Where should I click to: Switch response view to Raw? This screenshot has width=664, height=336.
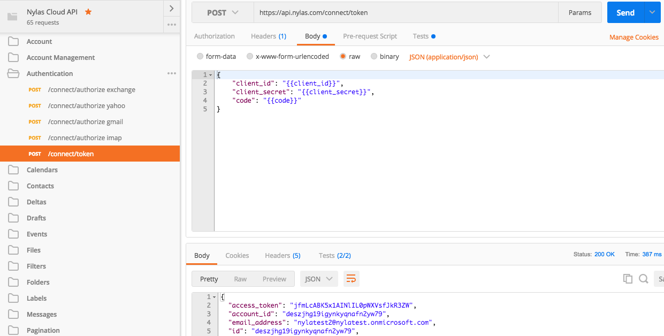pyautogui.click(x=240, y=279)
